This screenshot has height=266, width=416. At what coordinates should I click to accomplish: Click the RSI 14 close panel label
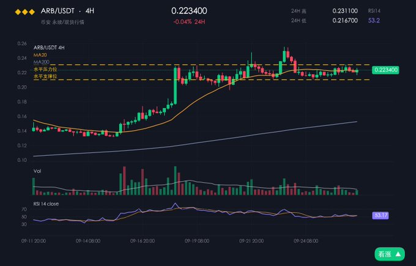[x=46, y=204]
